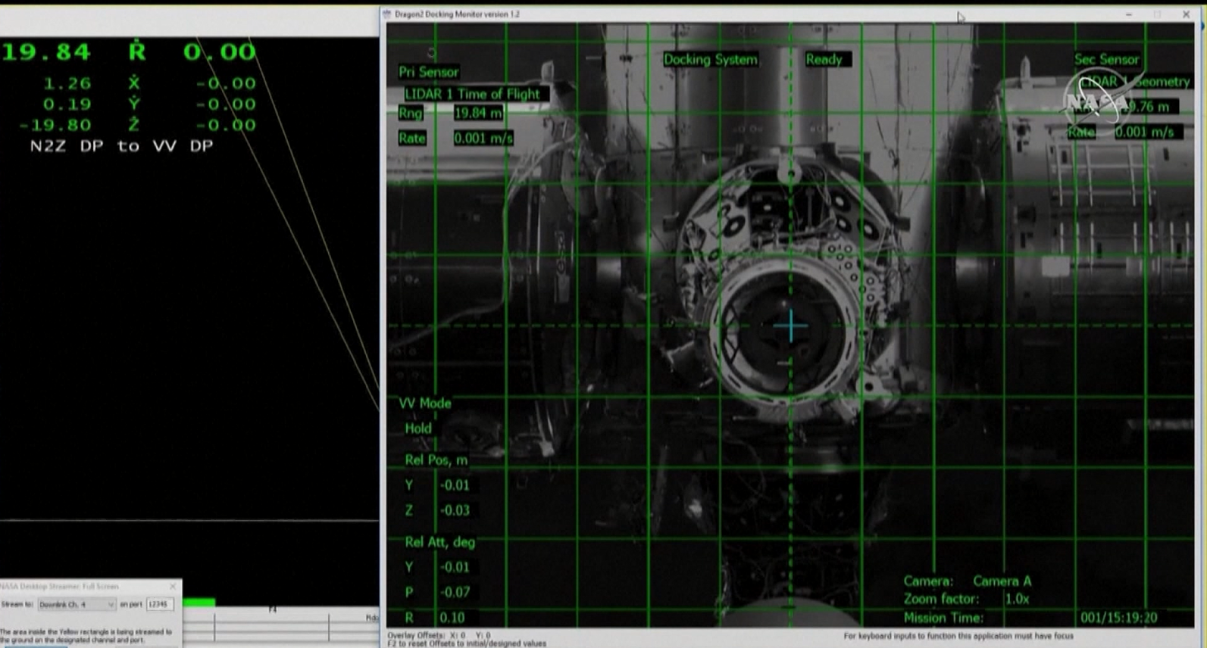The image size is (1207, 648).
Task: Minimize the Docking Monitor window
Action: (1128, 14)
